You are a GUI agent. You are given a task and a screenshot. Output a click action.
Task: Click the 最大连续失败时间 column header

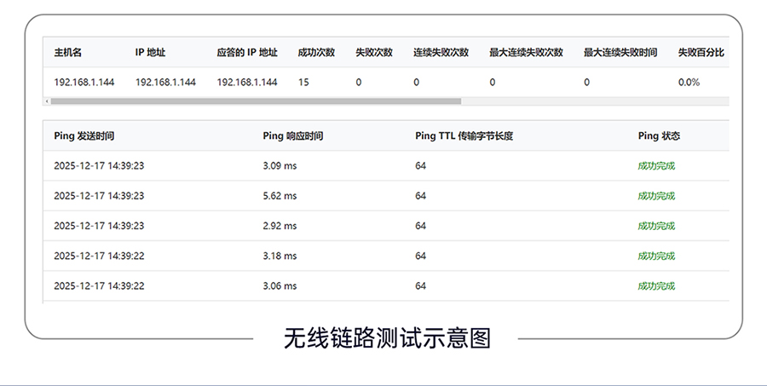coord(620,52)
